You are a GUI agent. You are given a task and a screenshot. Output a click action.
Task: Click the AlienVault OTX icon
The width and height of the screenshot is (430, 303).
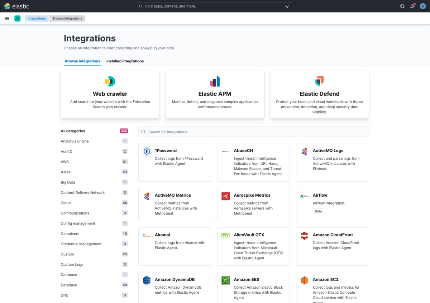[225, 236]
